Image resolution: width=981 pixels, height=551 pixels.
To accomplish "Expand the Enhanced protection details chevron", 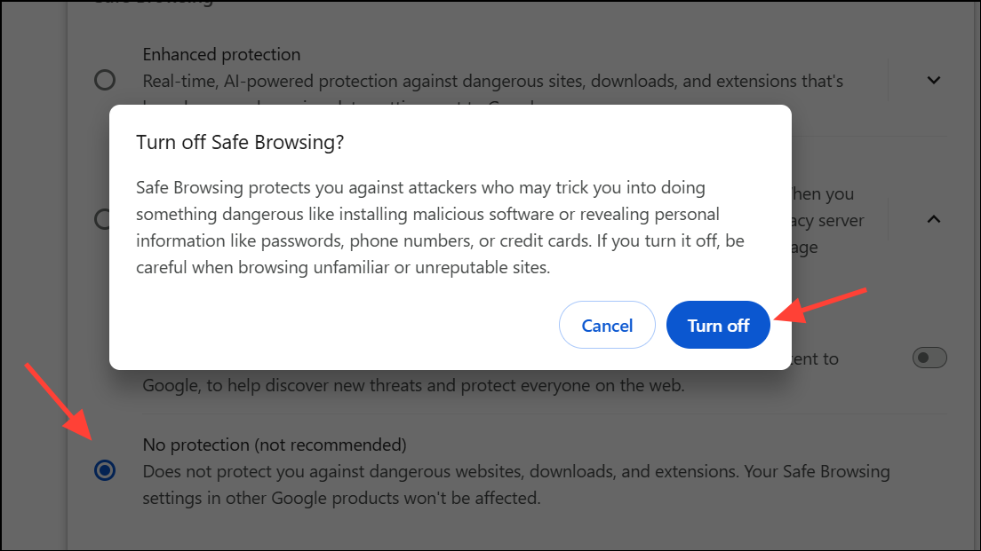I will 933,80.
